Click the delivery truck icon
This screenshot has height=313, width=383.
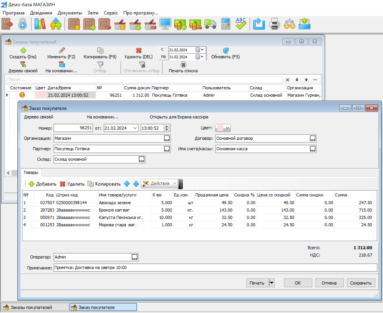pyautogui.click(x=211, y=24)
